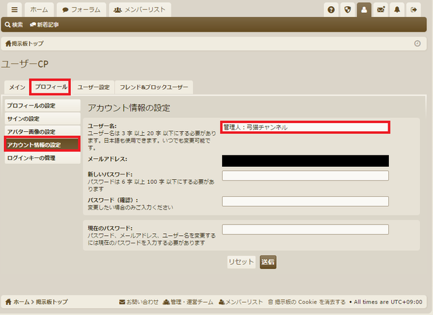Viewport: 433px width, 315px height.
Task: Open the moderator shield icon
Action: (348, 10)
